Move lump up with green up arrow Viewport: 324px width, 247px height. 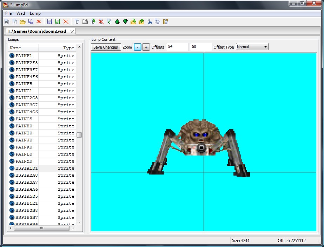click(117, 21)
